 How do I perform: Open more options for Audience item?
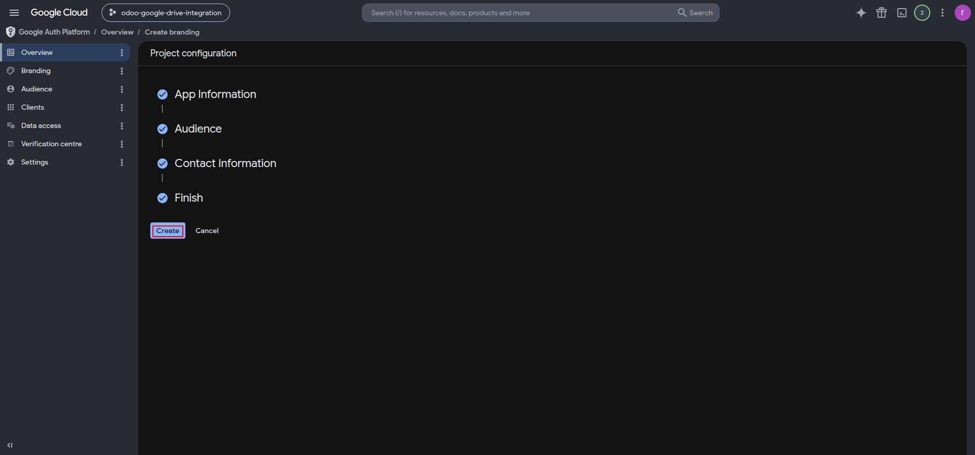coord(122,89)
